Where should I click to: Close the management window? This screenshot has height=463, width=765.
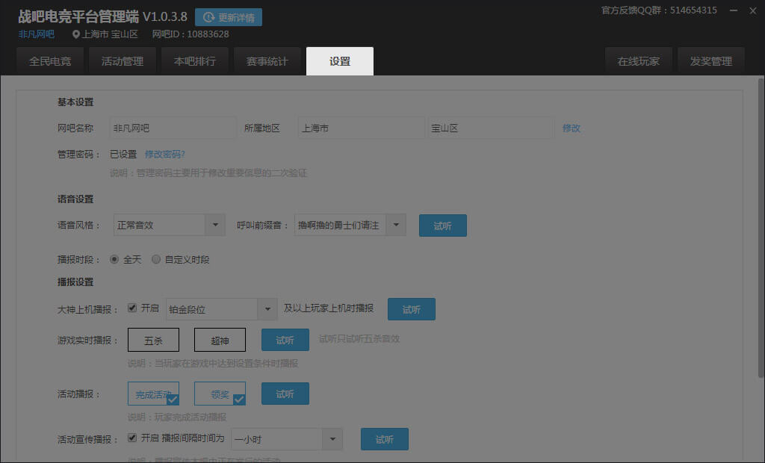coord(753,10)
